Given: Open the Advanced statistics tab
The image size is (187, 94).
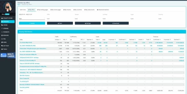Looking at the screenshot, I should point(103,10).
